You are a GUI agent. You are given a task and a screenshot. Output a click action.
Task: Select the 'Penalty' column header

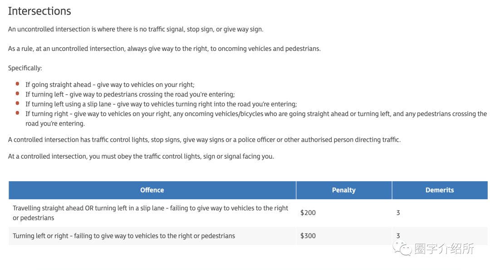(x=343, y=190)
